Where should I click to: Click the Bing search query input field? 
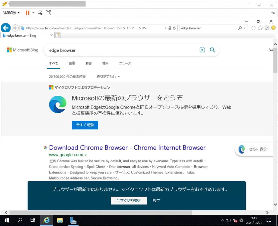[122, 50]
